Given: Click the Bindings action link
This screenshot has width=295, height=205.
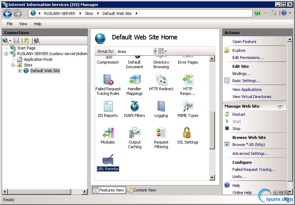Looking at the screenshot, I should (x=241, y=74).
